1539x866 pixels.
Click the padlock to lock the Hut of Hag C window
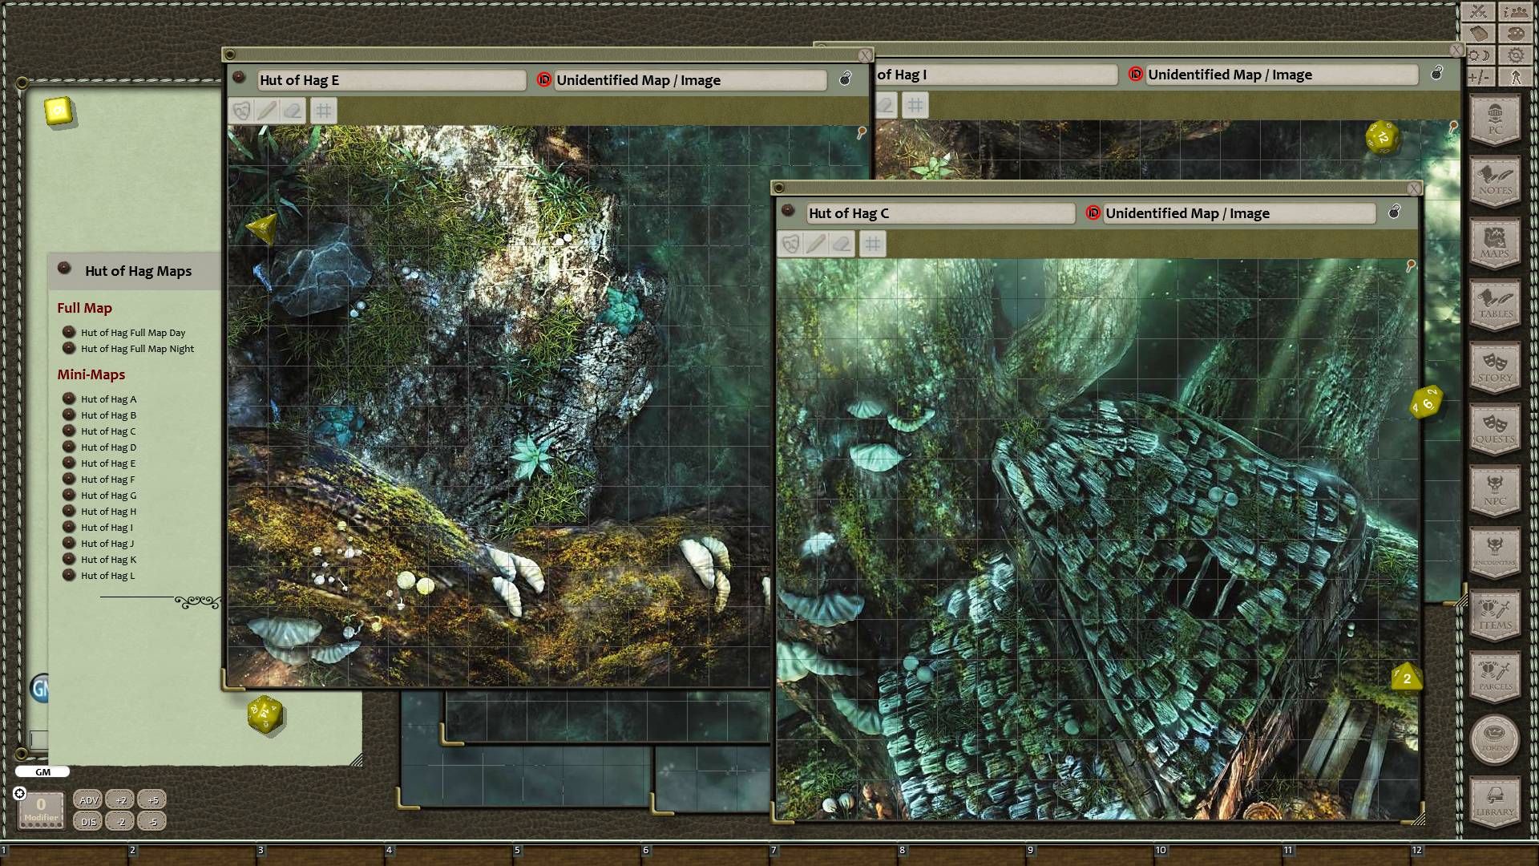coord(1394,213)
